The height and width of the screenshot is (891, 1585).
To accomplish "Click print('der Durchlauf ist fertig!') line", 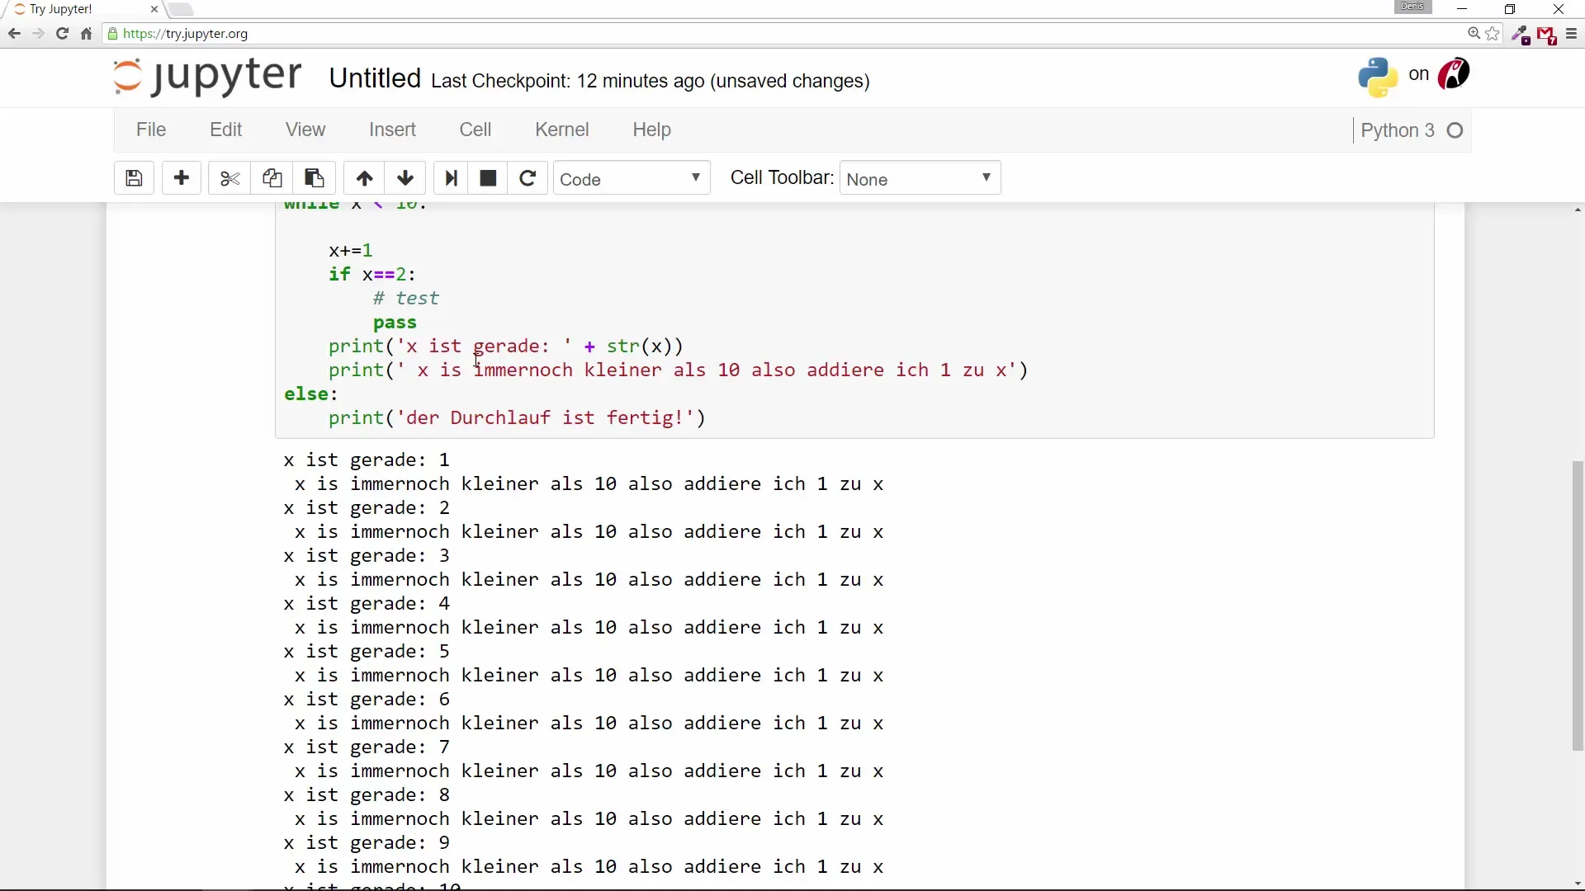I will point(517,418).
